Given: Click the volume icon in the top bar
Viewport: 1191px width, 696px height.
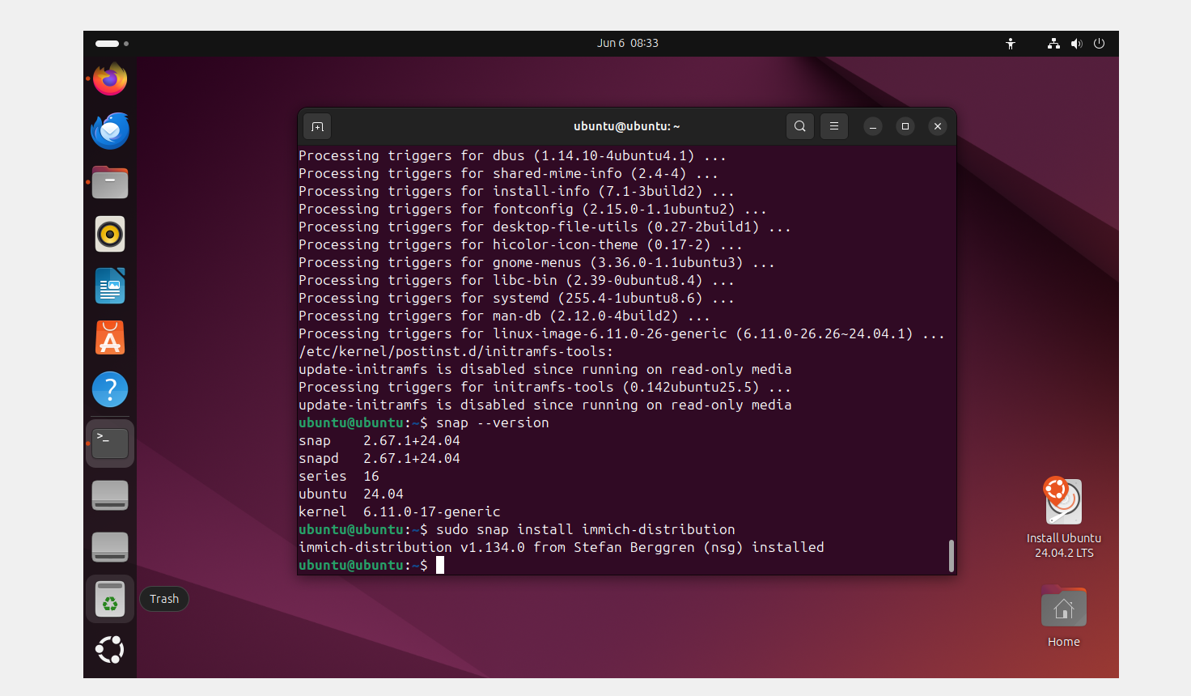Looking at the screenshot, I should [1076, 44].
